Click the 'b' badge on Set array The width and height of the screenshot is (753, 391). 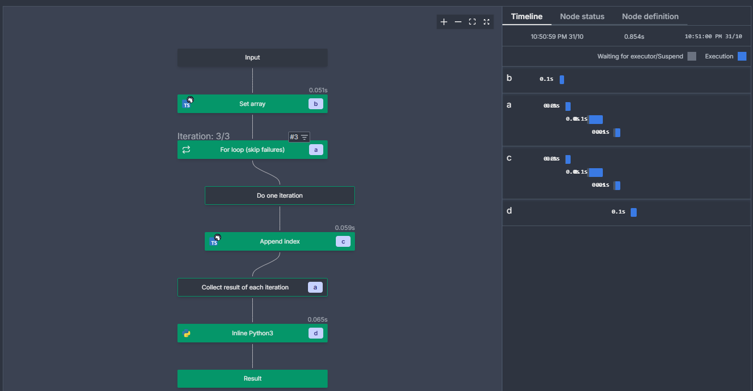coord(316,104)
